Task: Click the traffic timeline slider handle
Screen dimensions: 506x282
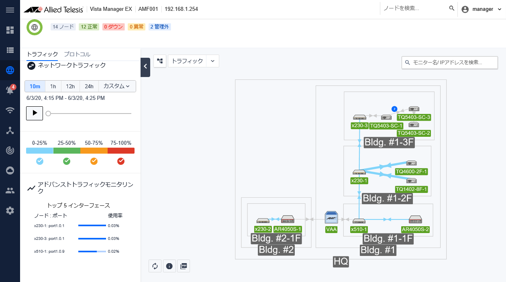Action: (48, 114)
